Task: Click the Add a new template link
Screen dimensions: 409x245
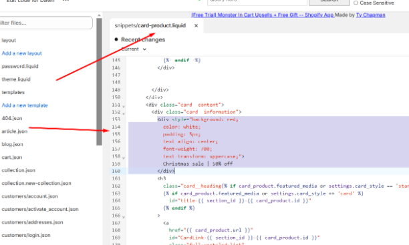Action: 25,105
